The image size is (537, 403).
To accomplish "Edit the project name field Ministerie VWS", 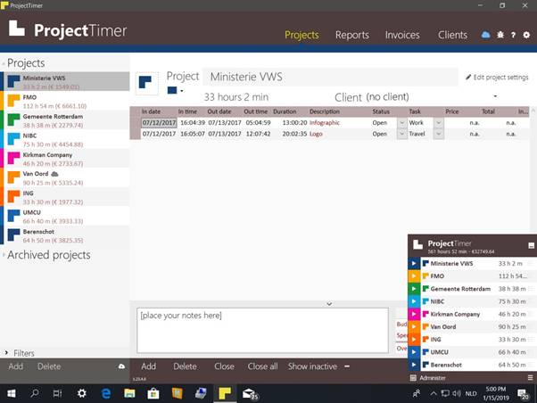I will pos(330,77).
